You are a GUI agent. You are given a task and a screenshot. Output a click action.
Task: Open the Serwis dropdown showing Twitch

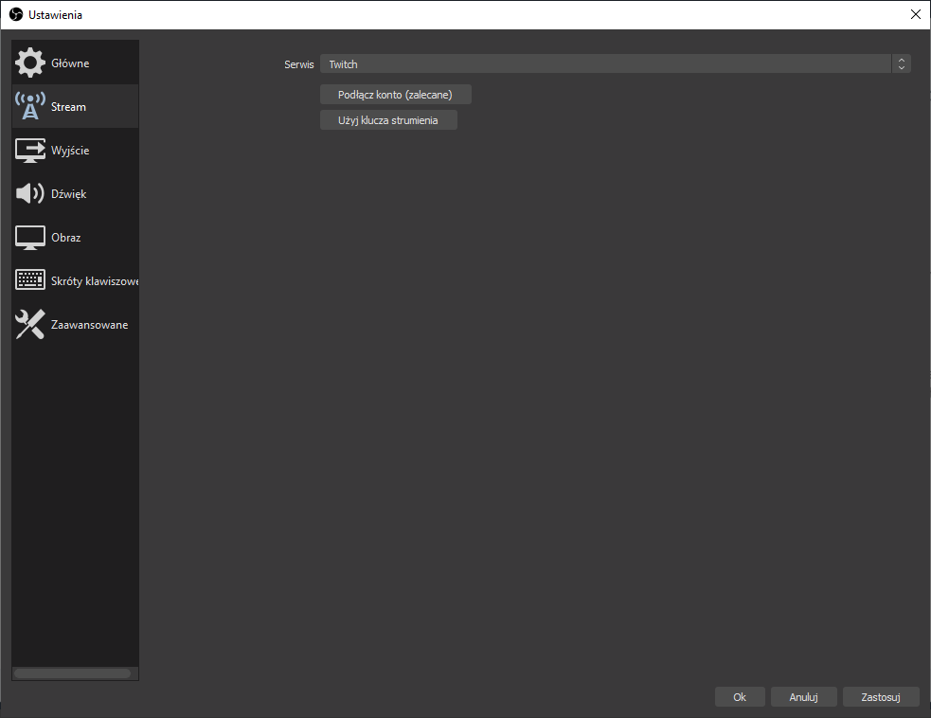coord(606,64)
